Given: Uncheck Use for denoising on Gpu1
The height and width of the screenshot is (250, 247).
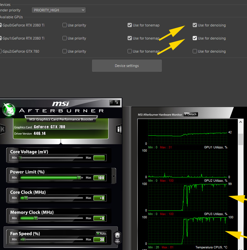Looking at the screenshot, I should [x=195, y=38].
